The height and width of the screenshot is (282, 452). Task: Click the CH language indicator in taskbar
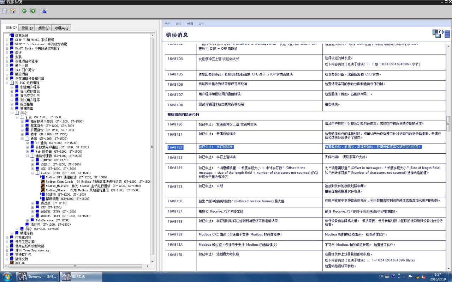381,276
